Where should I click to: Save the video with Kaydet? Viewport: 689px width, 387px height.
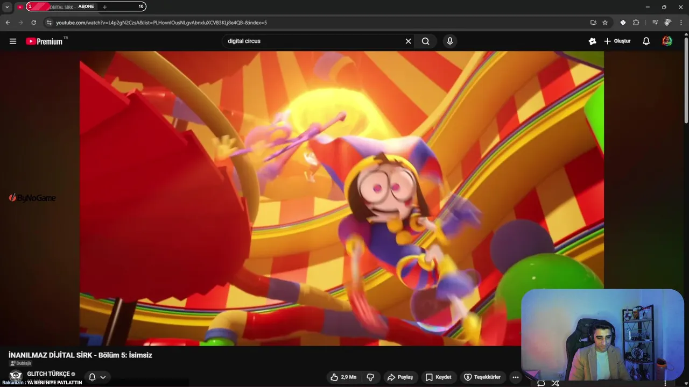(x=438, y=377)
